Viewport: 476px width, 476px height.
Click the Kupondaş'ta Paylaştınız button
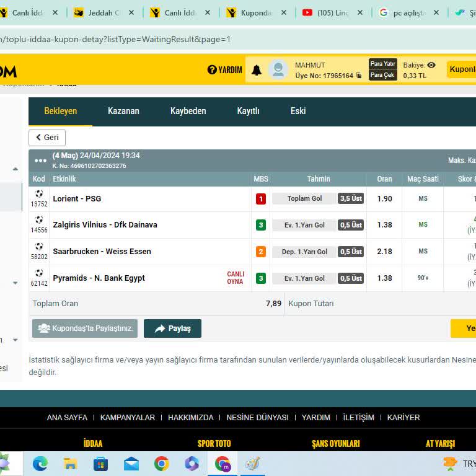click(85, 328)
